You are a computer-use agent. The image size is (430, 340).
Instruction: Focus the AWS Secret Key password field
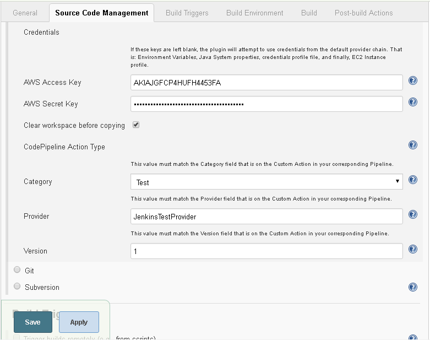point(266,104)
